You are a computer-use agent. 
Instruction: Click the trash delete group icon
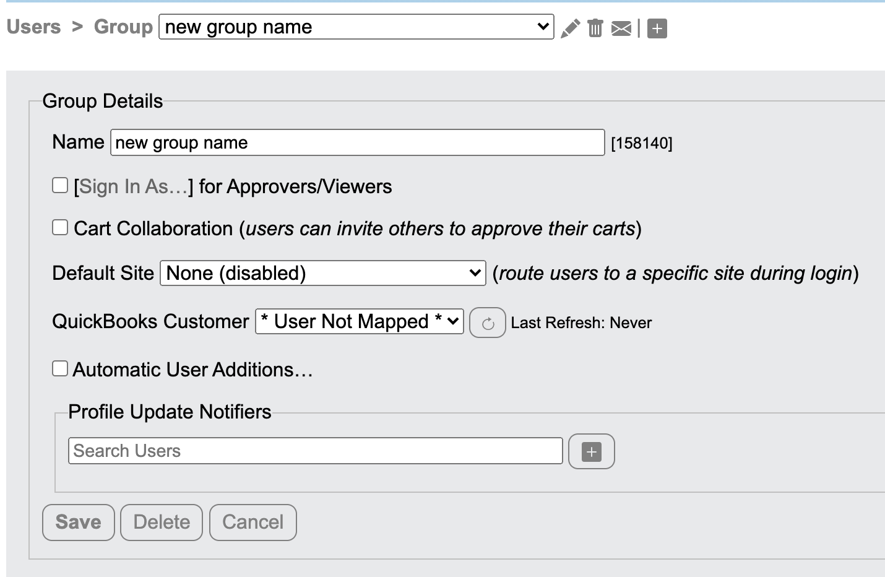pos(595,27)
